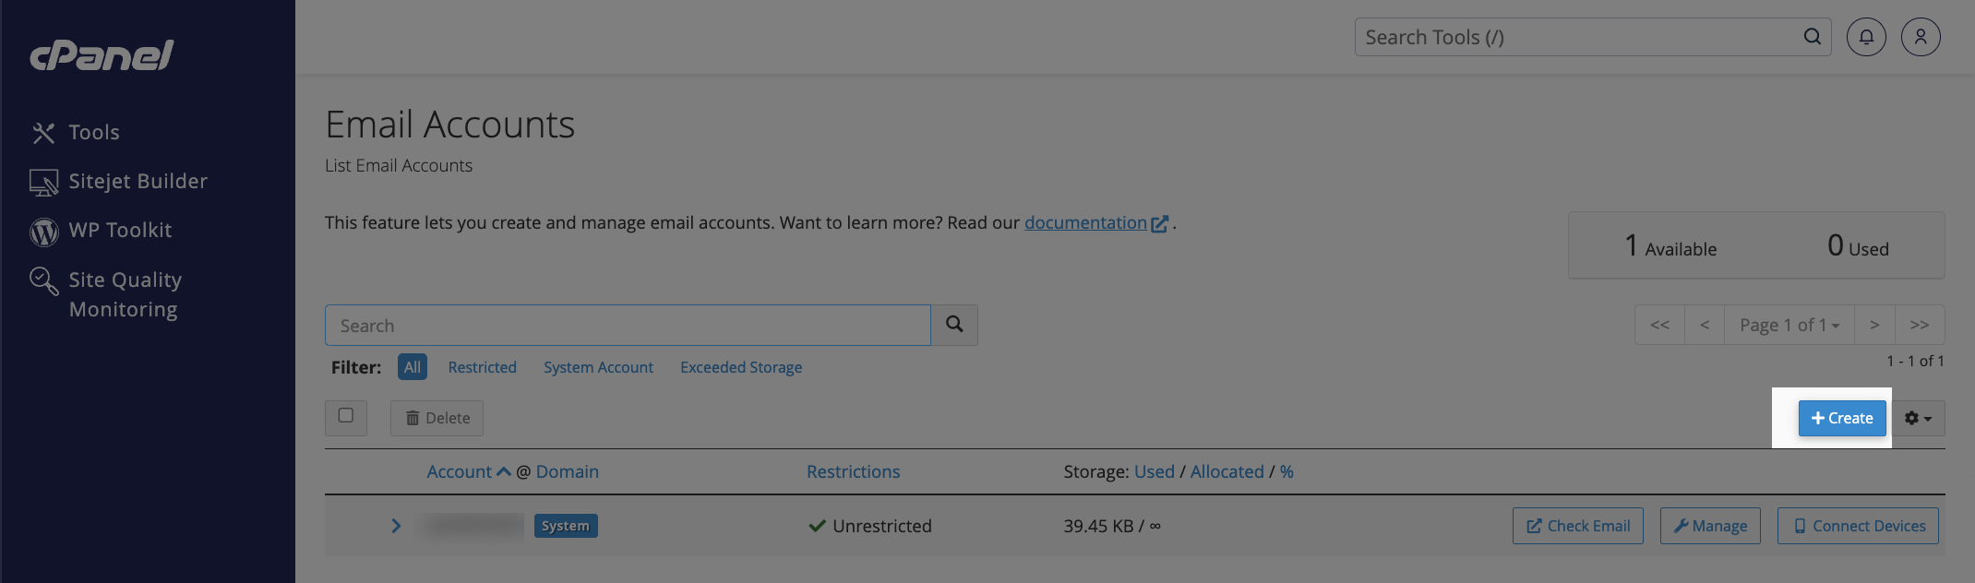Open the notifications bell icon
This screenshot has width=1975, height=583.
(1865, 37)
